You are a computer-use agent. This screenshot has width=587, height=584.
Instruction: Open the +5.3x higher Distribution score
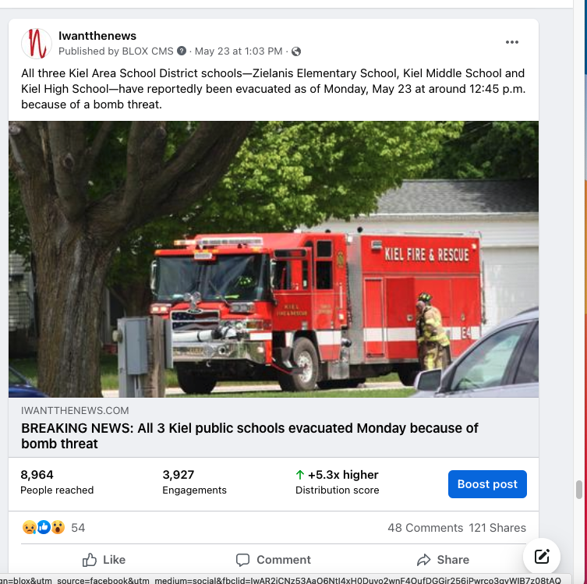[x=337, y=482]
